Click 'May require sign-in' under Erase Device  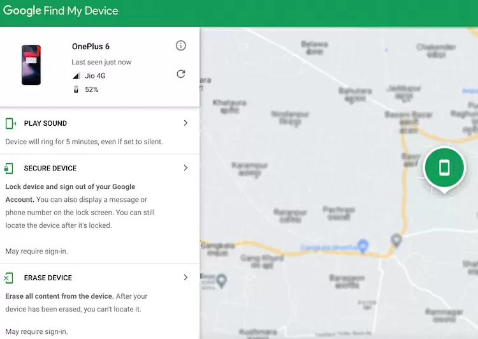(36, 332)
